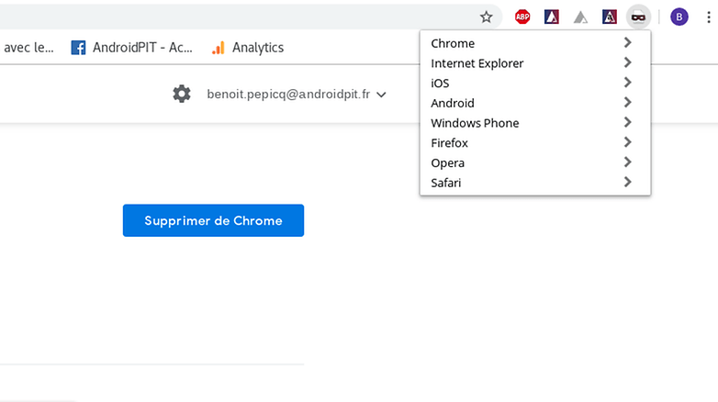Expand the Android submenu arrow

point(628,102)
